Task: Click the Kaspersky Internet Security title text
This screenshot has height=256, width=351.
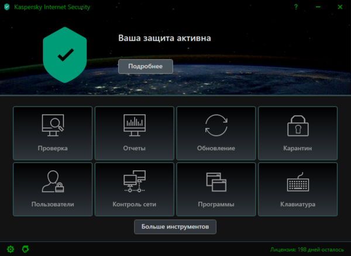Action: click(52, 7)
